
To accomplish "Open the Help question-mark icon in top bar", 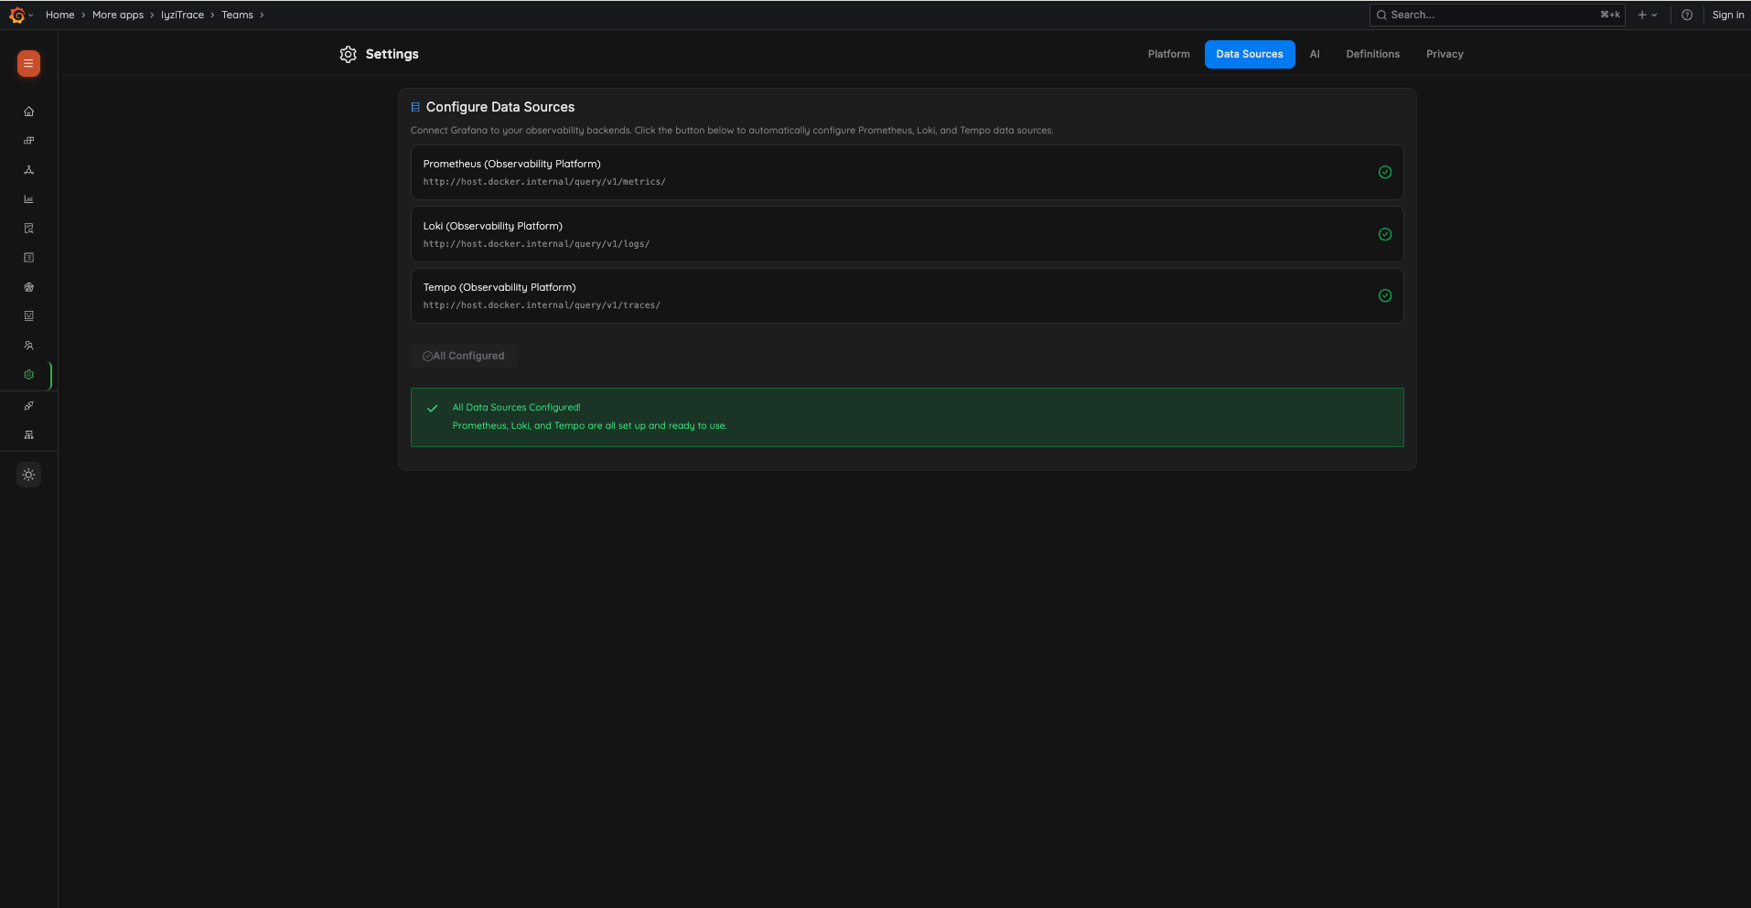I will (1687, 15).
